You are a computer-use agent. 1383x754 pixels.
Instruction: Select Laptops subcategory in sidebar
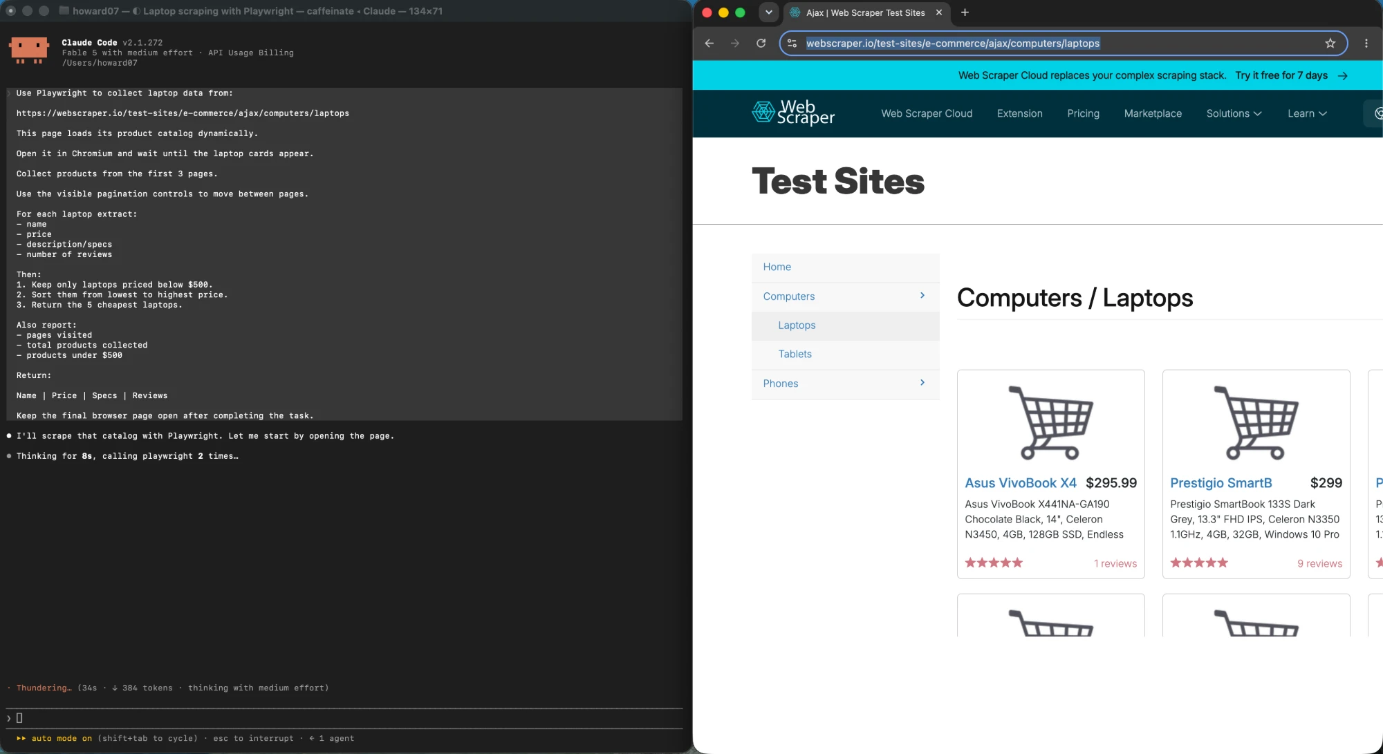[797, 326]
